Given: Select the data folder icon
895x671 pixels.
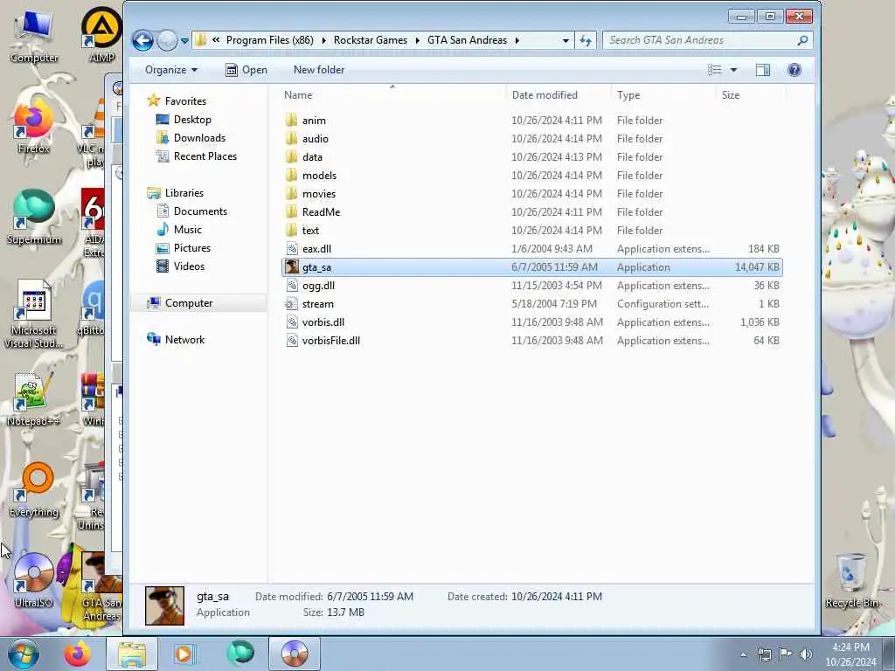Looking at the screenshot, I should click(x=292, y=157).
